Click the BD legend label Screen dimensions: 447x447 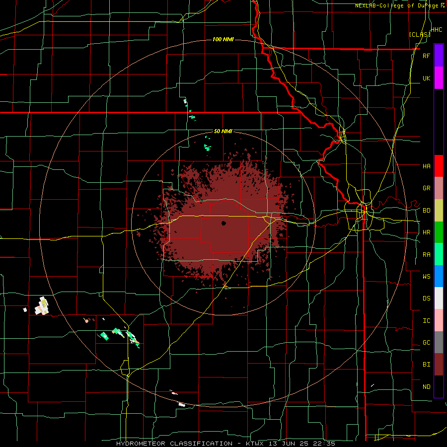pos(426,211)
